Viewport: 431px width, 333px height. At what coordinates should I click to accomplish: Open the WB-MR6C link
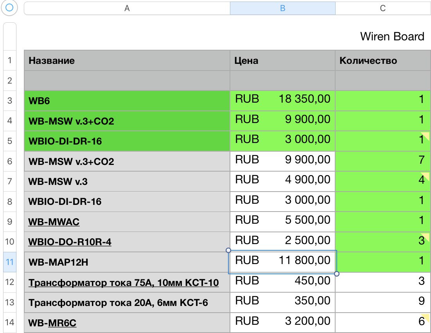pos(62,323)
